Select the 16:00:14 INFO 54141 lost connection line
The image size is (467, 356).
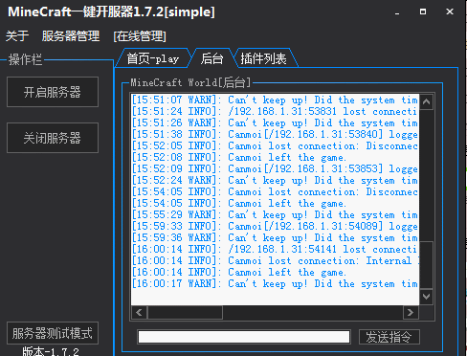tap(275, 249)
